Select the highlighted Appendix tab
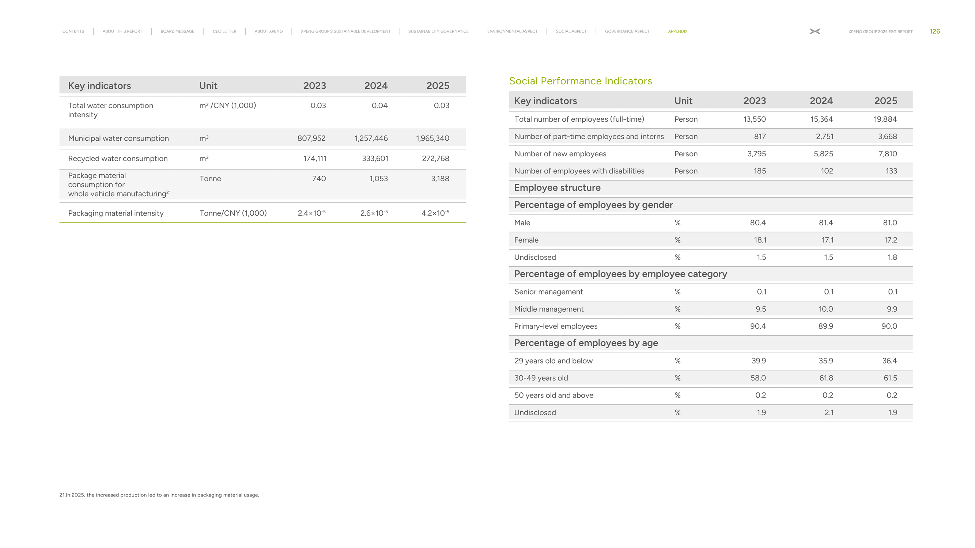The width and height of the screenshot is (975, 548). tap(677, 31)
